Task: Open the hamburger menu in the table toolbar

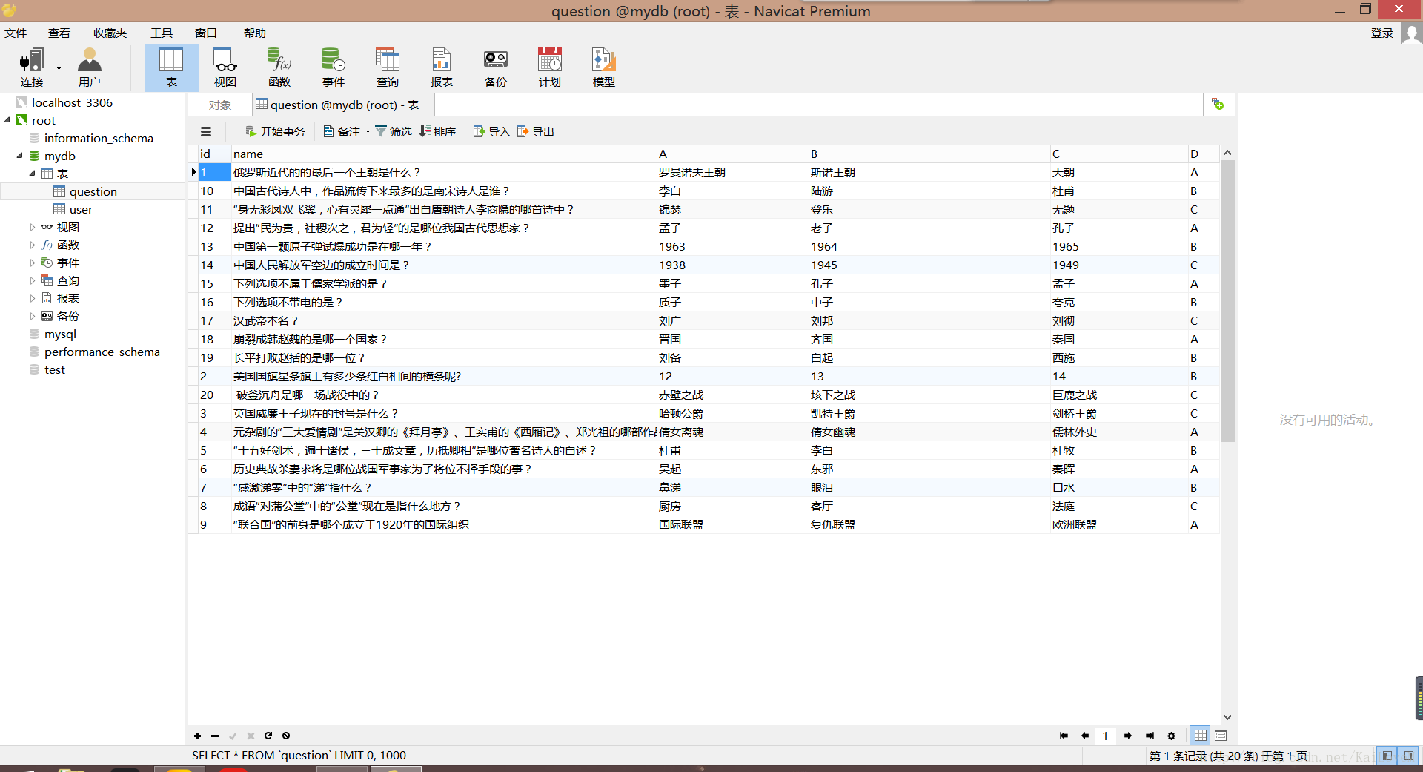Action: pos(206,131)
